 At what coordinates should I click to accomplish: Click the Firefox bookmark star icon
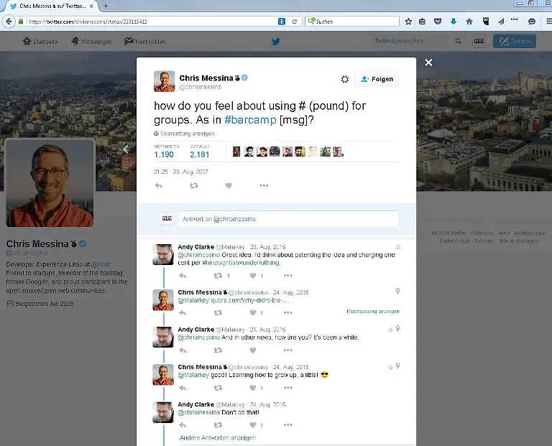point(408,22)
